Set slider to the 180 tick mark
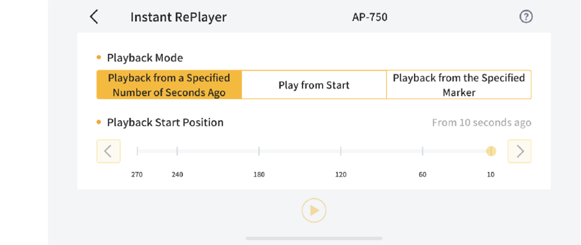The image size is (581, 245). tap(259, 151)
